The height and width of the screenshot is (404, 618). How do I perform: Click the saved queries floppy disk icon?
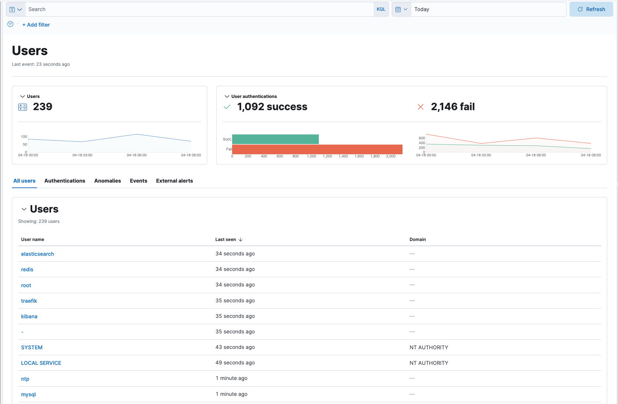[12, 9]
